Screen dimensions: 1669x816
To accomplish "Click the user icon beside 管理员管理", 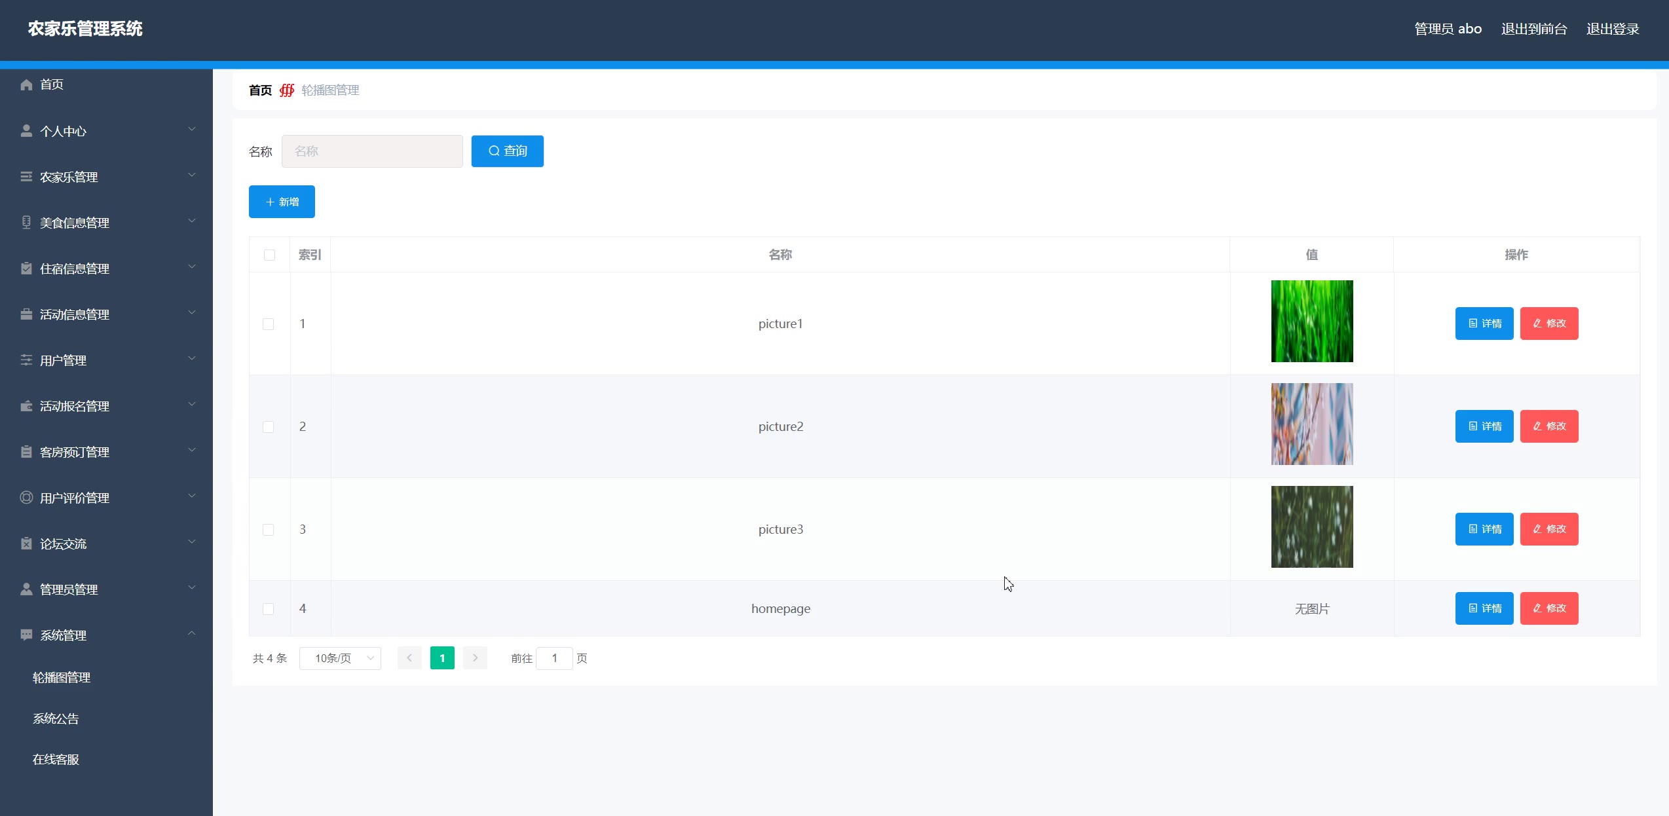I will click(26, 589).
